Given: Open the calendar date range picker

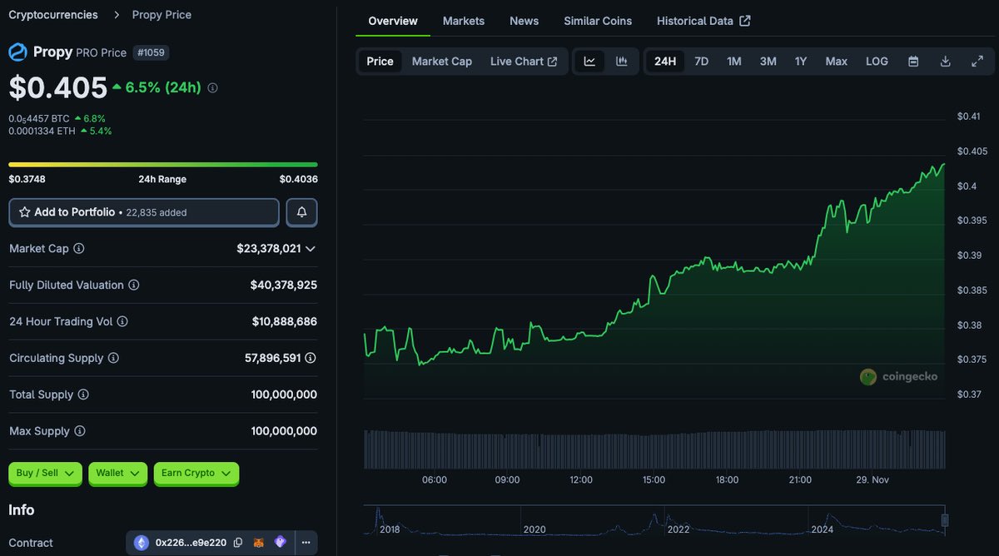Looking at the screenshot, I should pyautogui.click(x=912, y=61).
